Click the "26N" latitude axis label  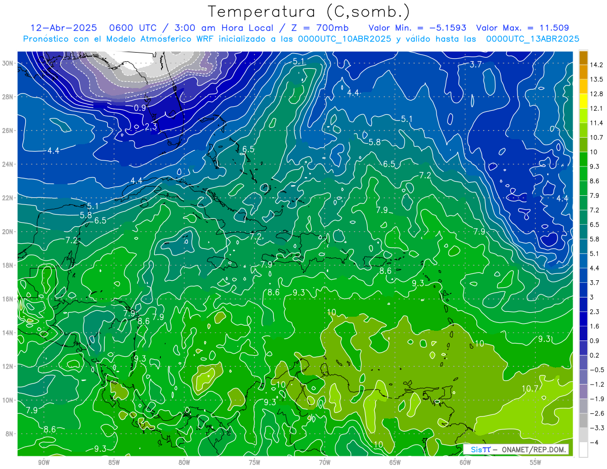(8, 131)
